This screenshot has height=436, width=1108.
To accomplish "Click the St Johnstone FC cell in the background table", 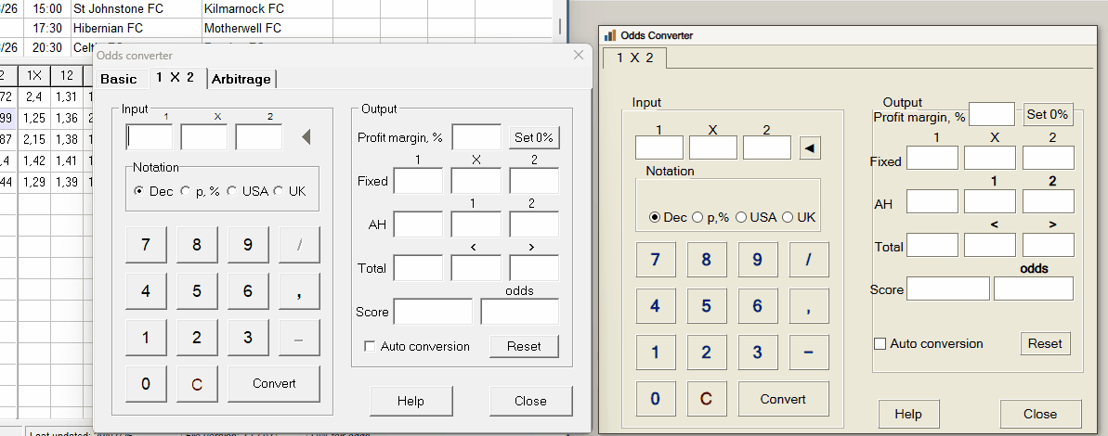I will [135, 9].
